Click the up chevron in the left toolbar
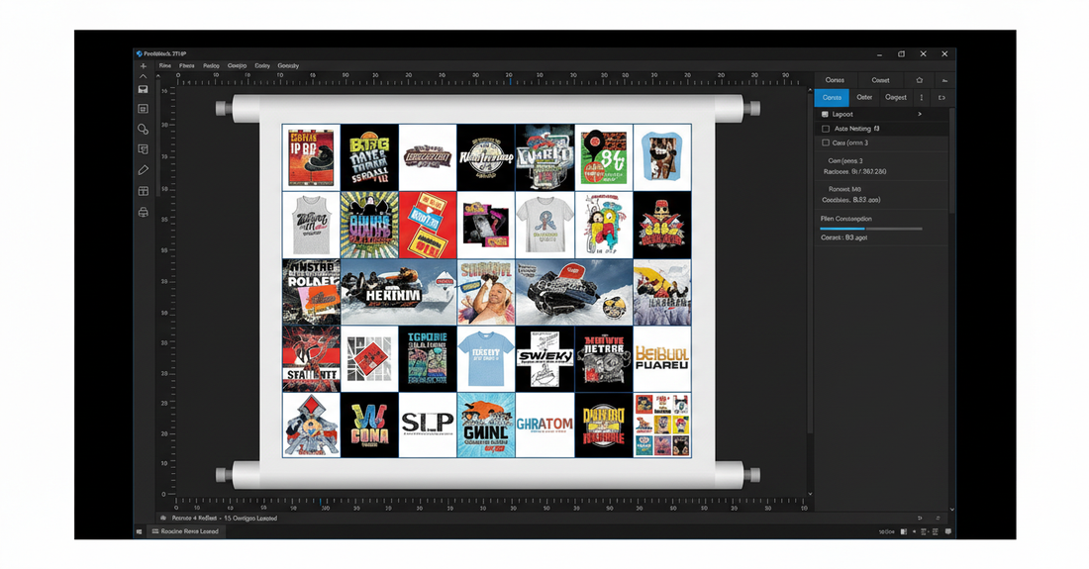 (x=144, y=76)
